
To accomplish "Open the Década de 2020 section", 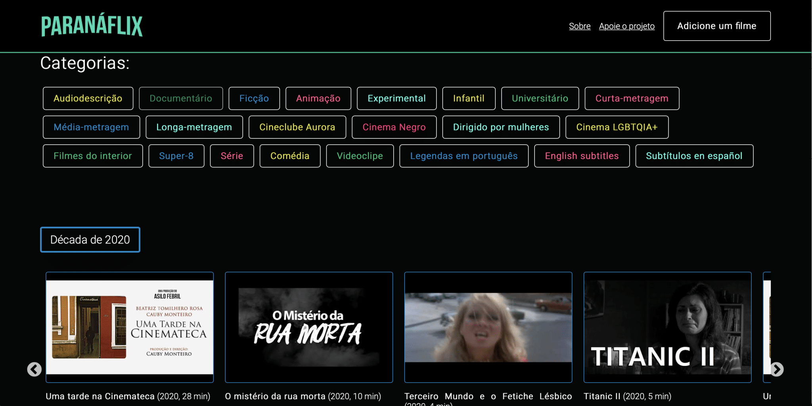I will click(x=90, y=239).
